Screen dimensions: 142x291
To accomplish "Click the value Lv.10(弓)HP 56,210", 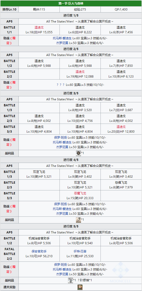I will coord(39,256).
